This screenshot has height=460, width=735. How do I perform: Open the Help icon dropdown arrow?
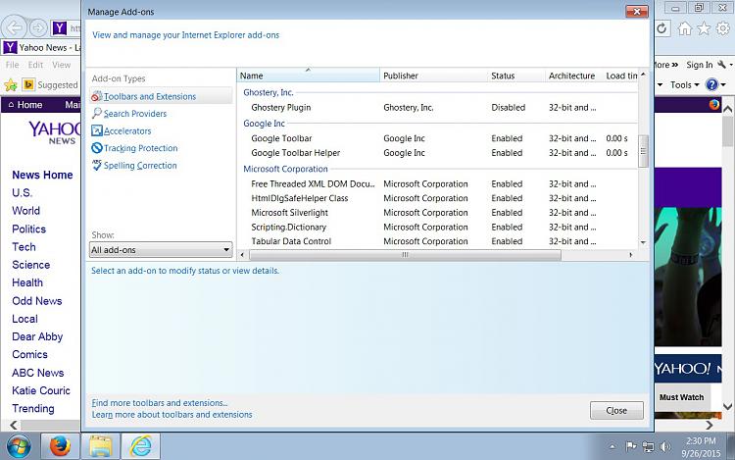[723, 85]
